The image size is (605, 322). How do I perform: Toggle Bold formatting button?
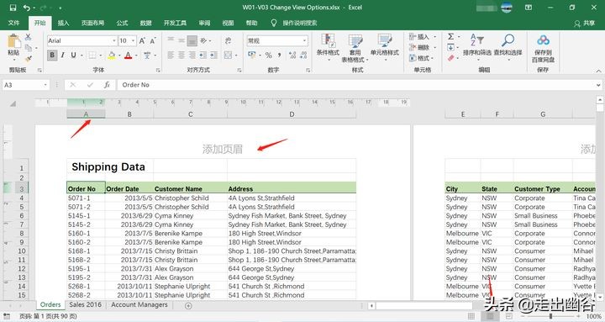[52, 55]
